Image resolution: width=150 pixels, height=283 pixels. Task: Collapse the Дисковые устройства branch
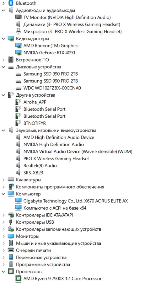(x=3, y=67)
